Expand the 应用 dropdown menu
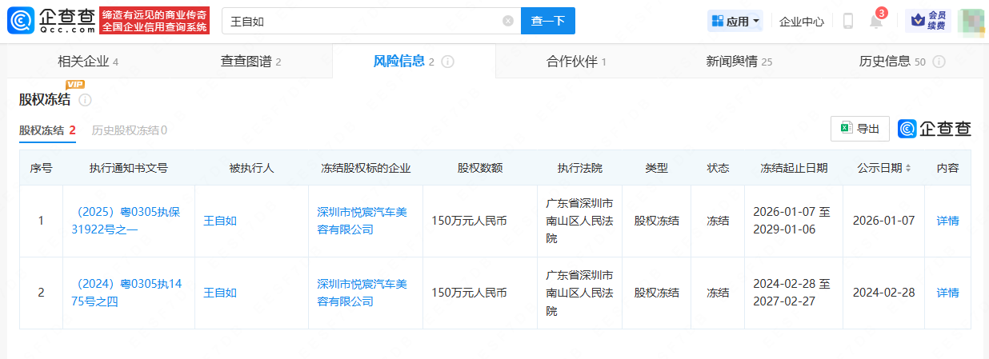 pyautogui.click(x=735, y=22)
